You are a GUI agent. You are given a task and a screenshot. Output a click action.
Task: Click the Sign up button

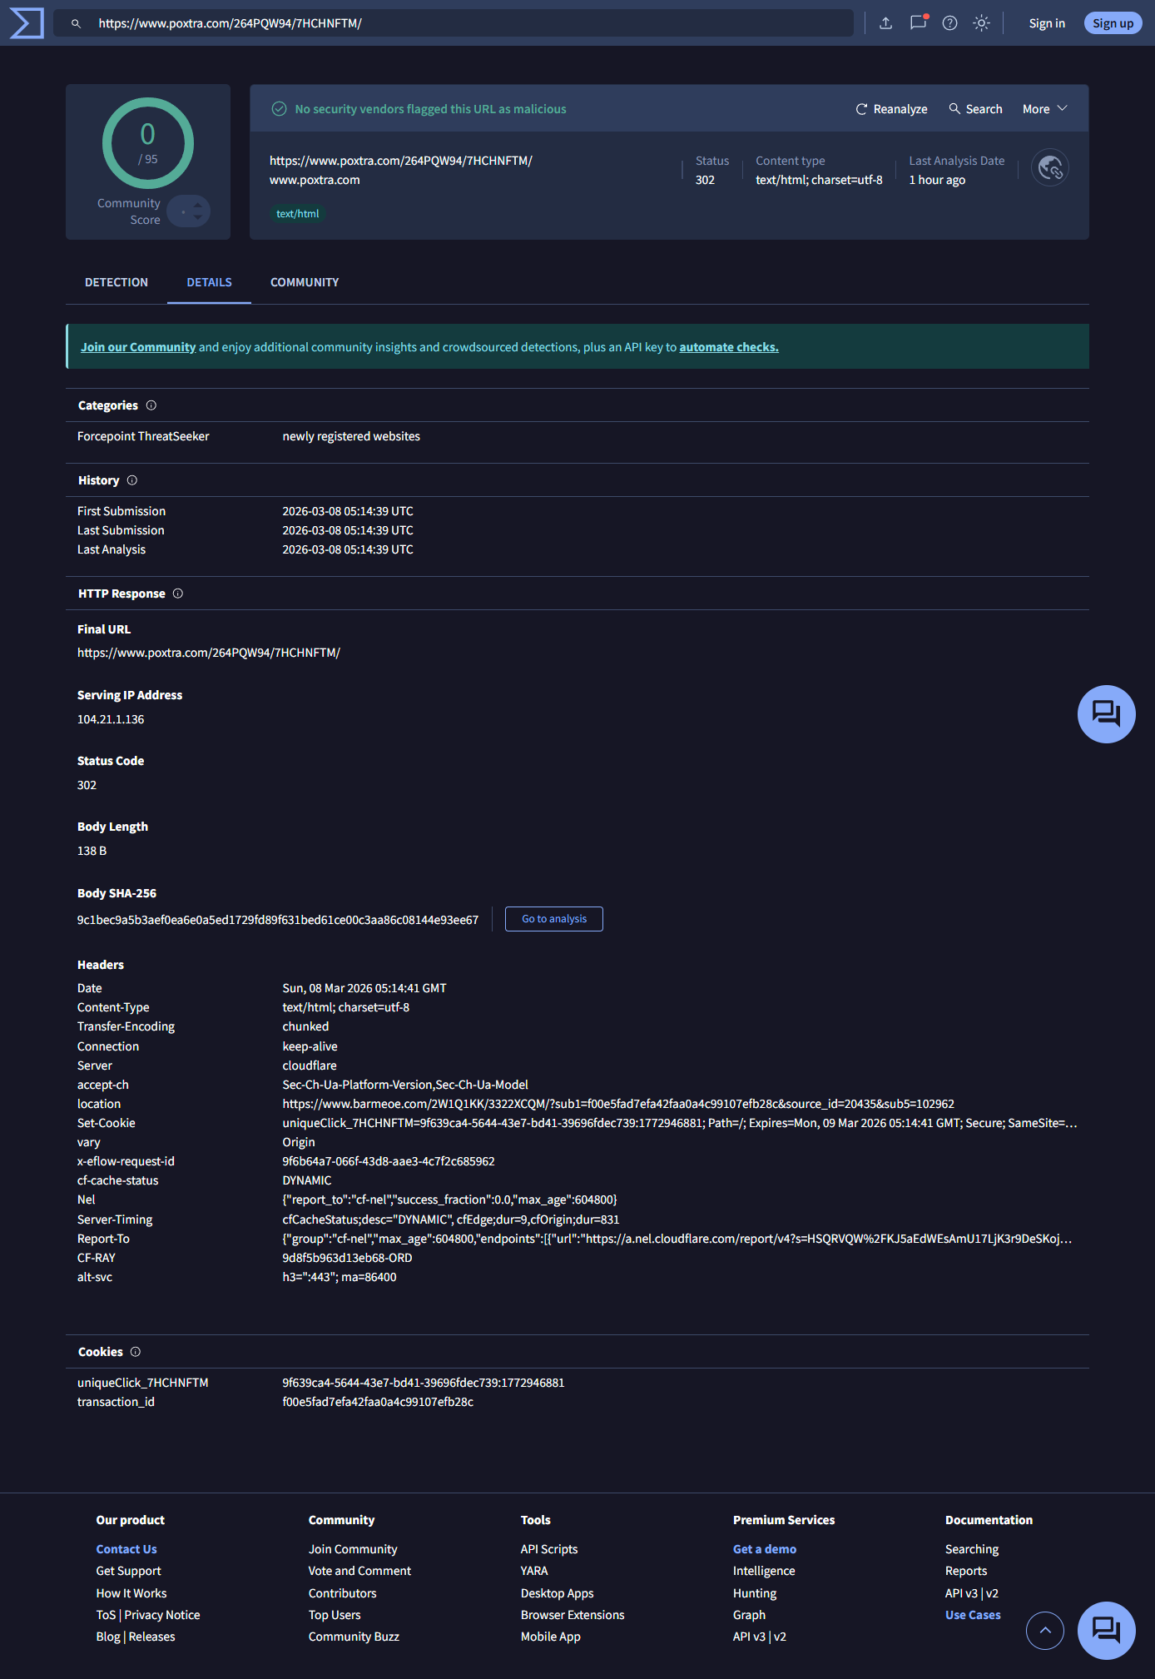(x=1113, y=23)
